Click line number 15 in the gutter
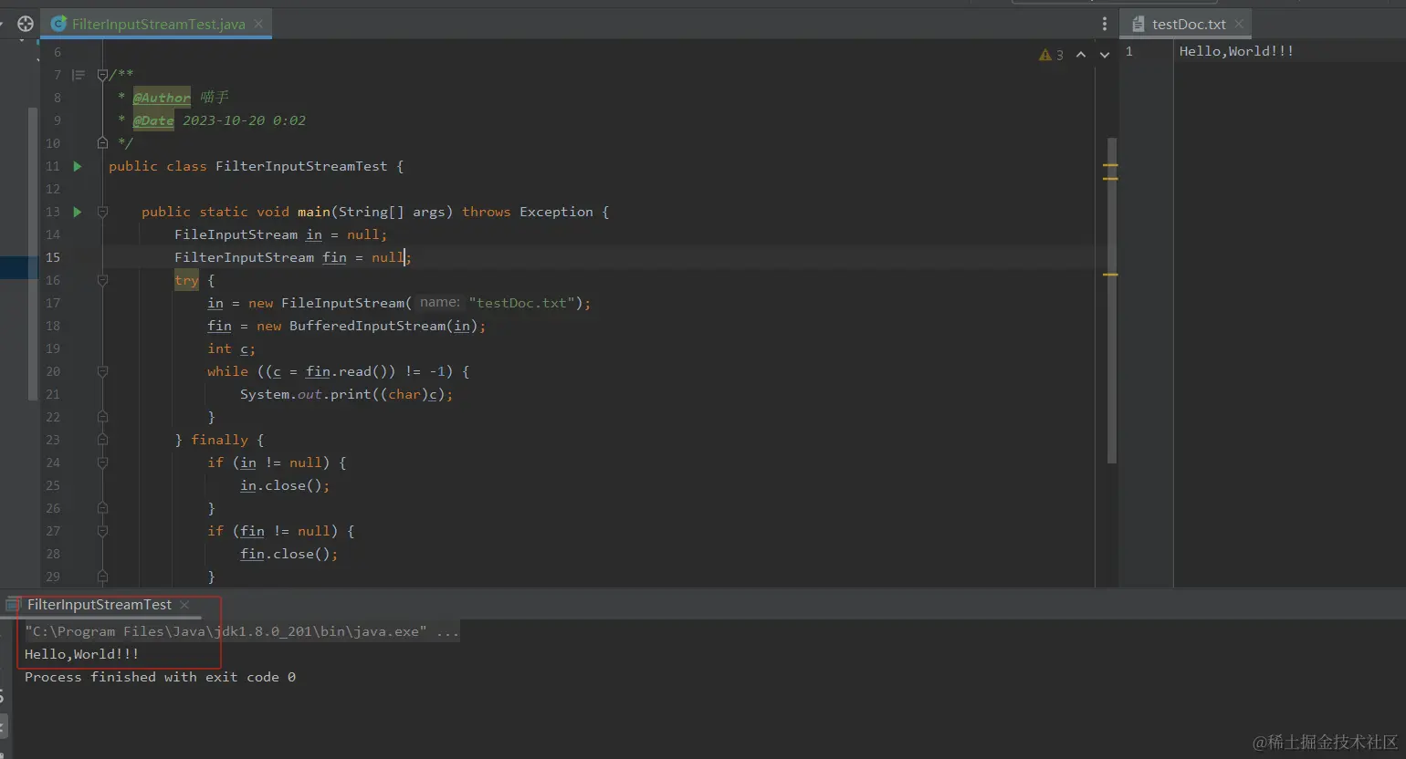 point(53,257)
